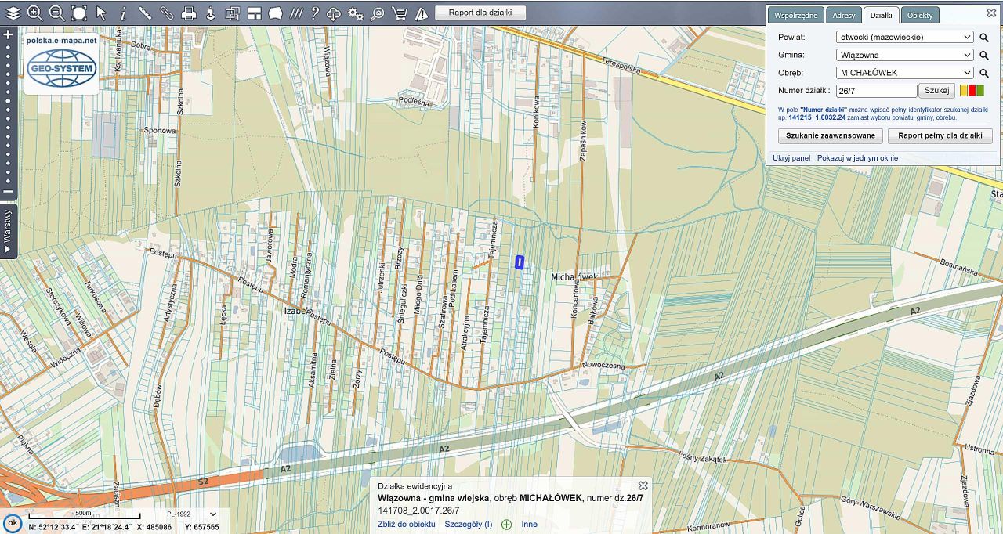Screen dimensions: 1003x534
Task: Open the Gmina dropdown list
Action: click(905, 55)
